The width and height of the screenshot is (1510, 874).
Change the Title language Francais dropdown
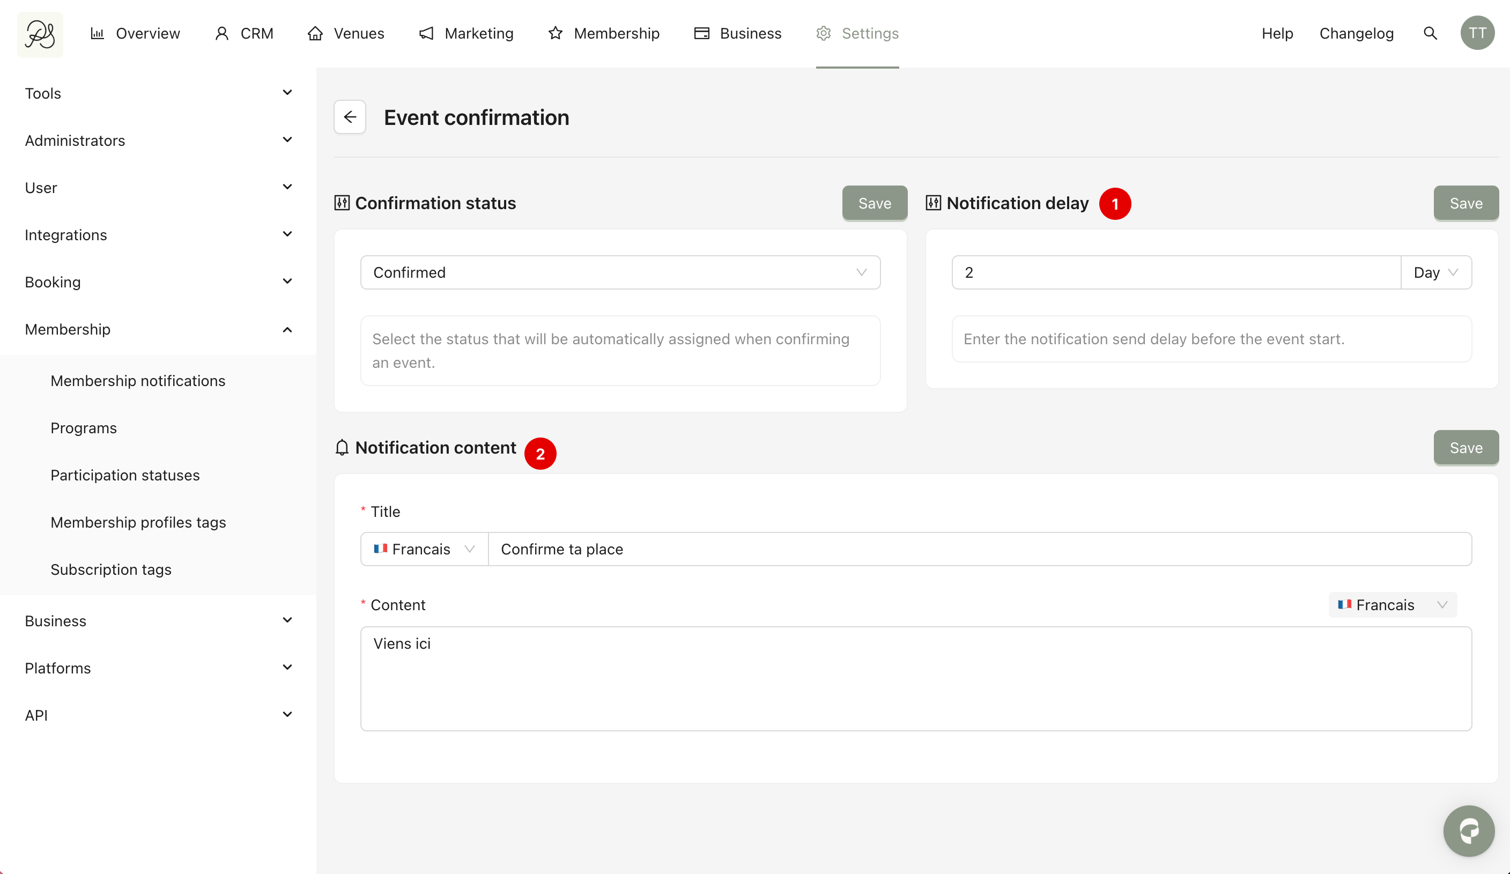click(424, 549)
